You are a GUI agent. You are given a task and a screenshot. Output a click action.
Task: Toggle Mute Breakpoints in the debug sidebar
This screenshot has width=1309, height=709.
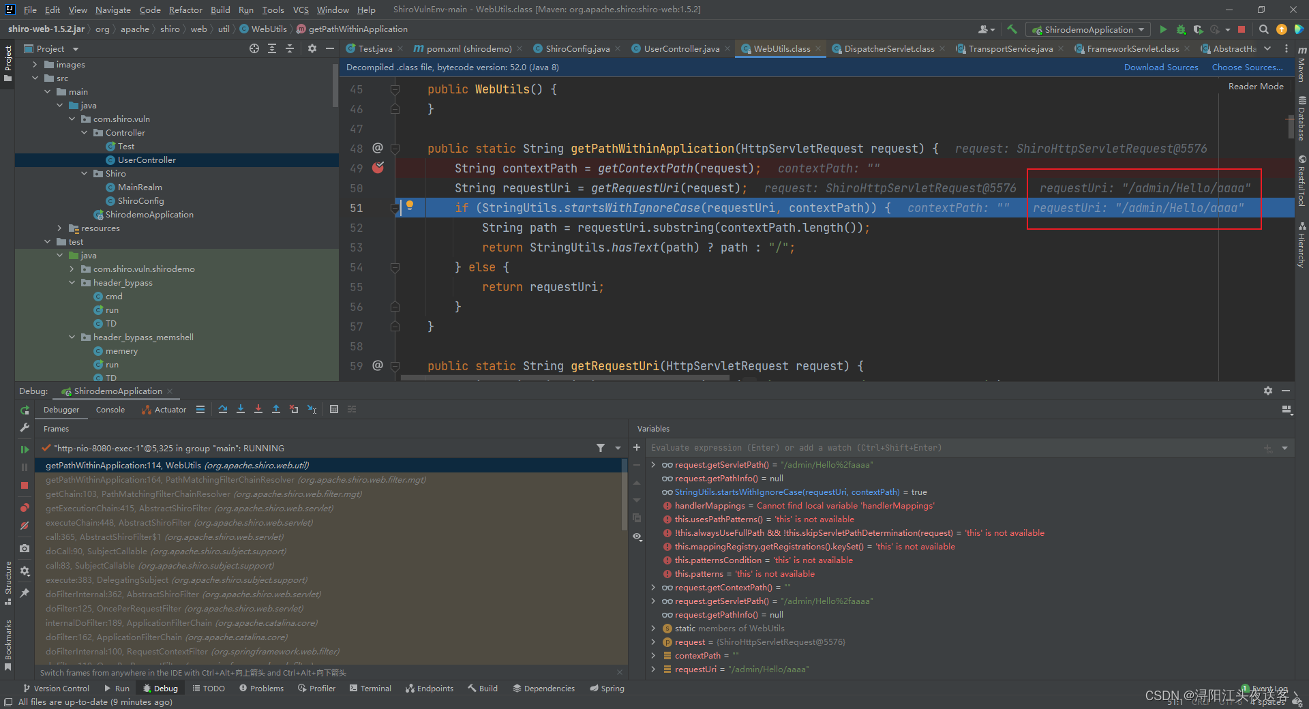(x=25, y=526)
